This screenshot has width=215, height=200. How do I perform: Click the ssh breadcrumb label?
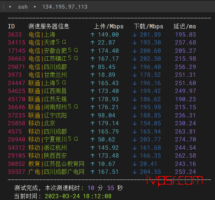point(23,7)
